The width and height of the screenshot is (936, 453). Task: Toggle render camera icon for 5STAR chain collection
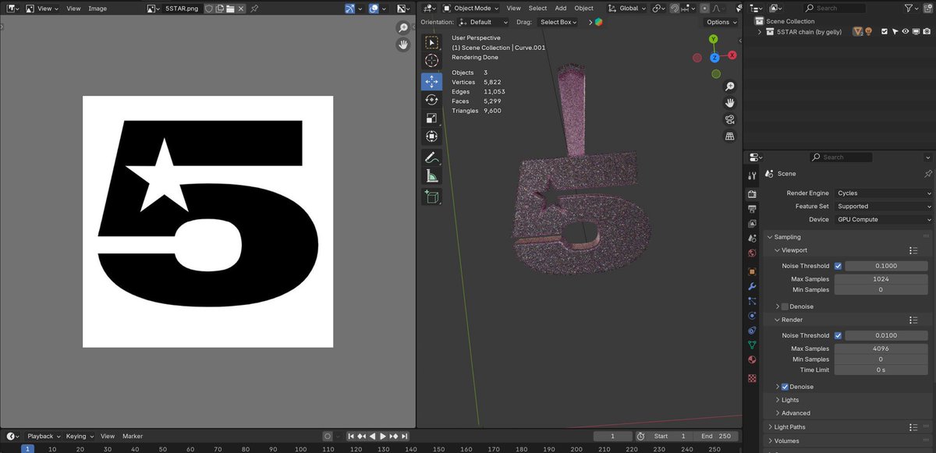coord(927,32)
